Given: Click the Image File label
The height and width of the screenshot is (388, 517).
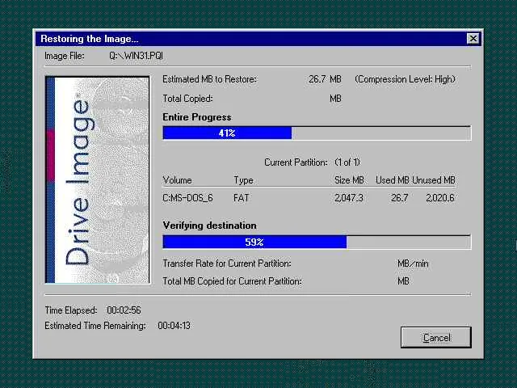Looking at the screenshot, I should click(65, 56).
